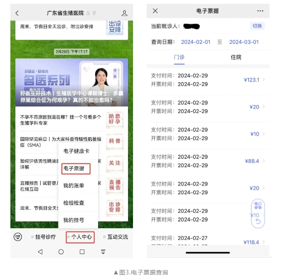Open the ¥20 receipt below ¥88.4

click(x=208, y=188)
